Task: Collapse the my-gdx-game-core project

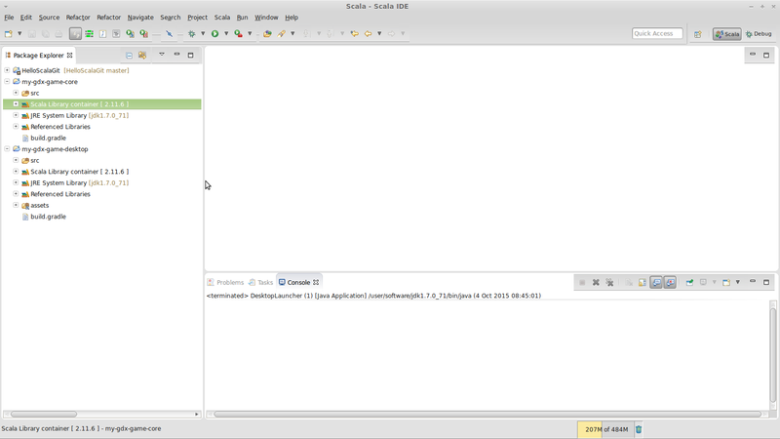Action: 7,81
